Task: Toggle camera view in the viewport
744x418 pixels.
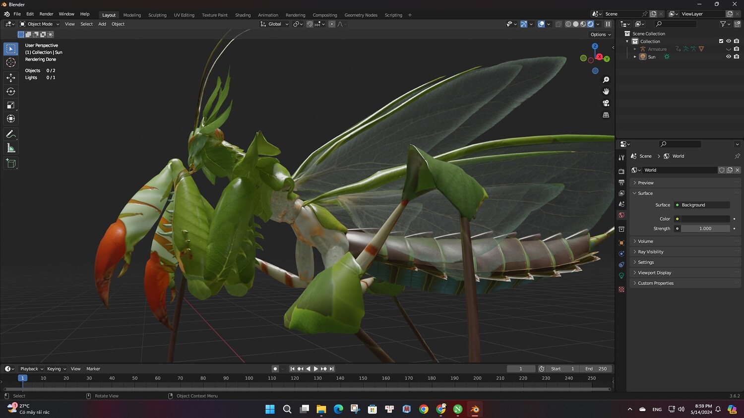Action: pos(606,103)
